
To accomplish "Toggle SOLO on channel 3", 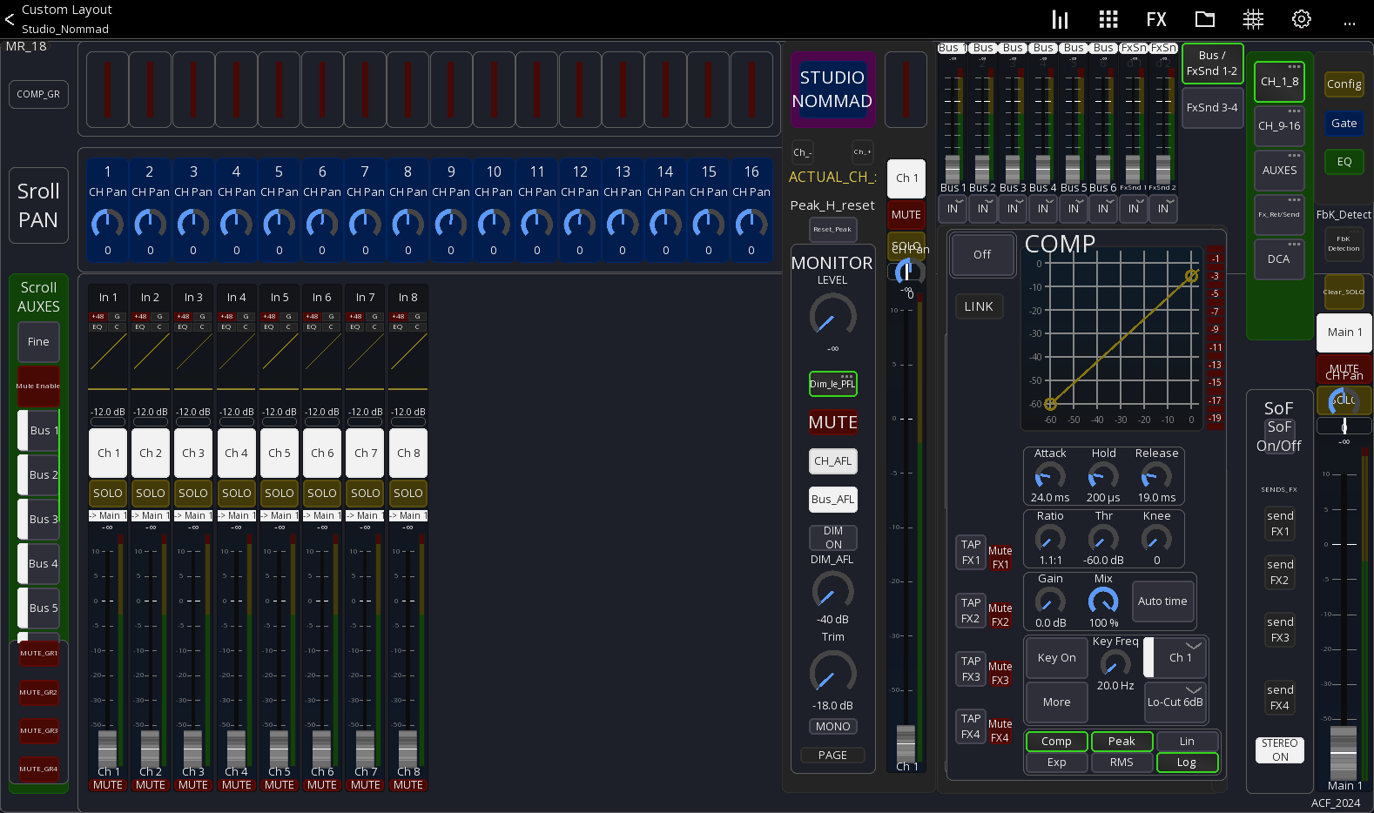I will pos(193,493).
